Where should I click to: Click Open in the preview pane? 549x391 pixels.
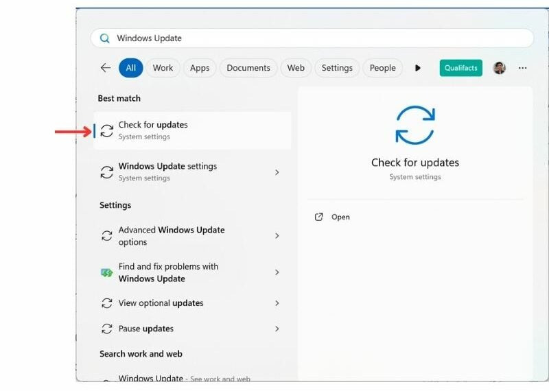pyautogui.click(x=340, y=217)
